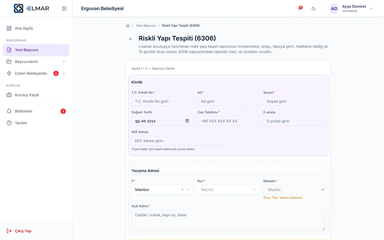The image size is (384, 240).
Task: Expand Eylem Bekleyenler submenu chevron
Action: click(64, 73)
